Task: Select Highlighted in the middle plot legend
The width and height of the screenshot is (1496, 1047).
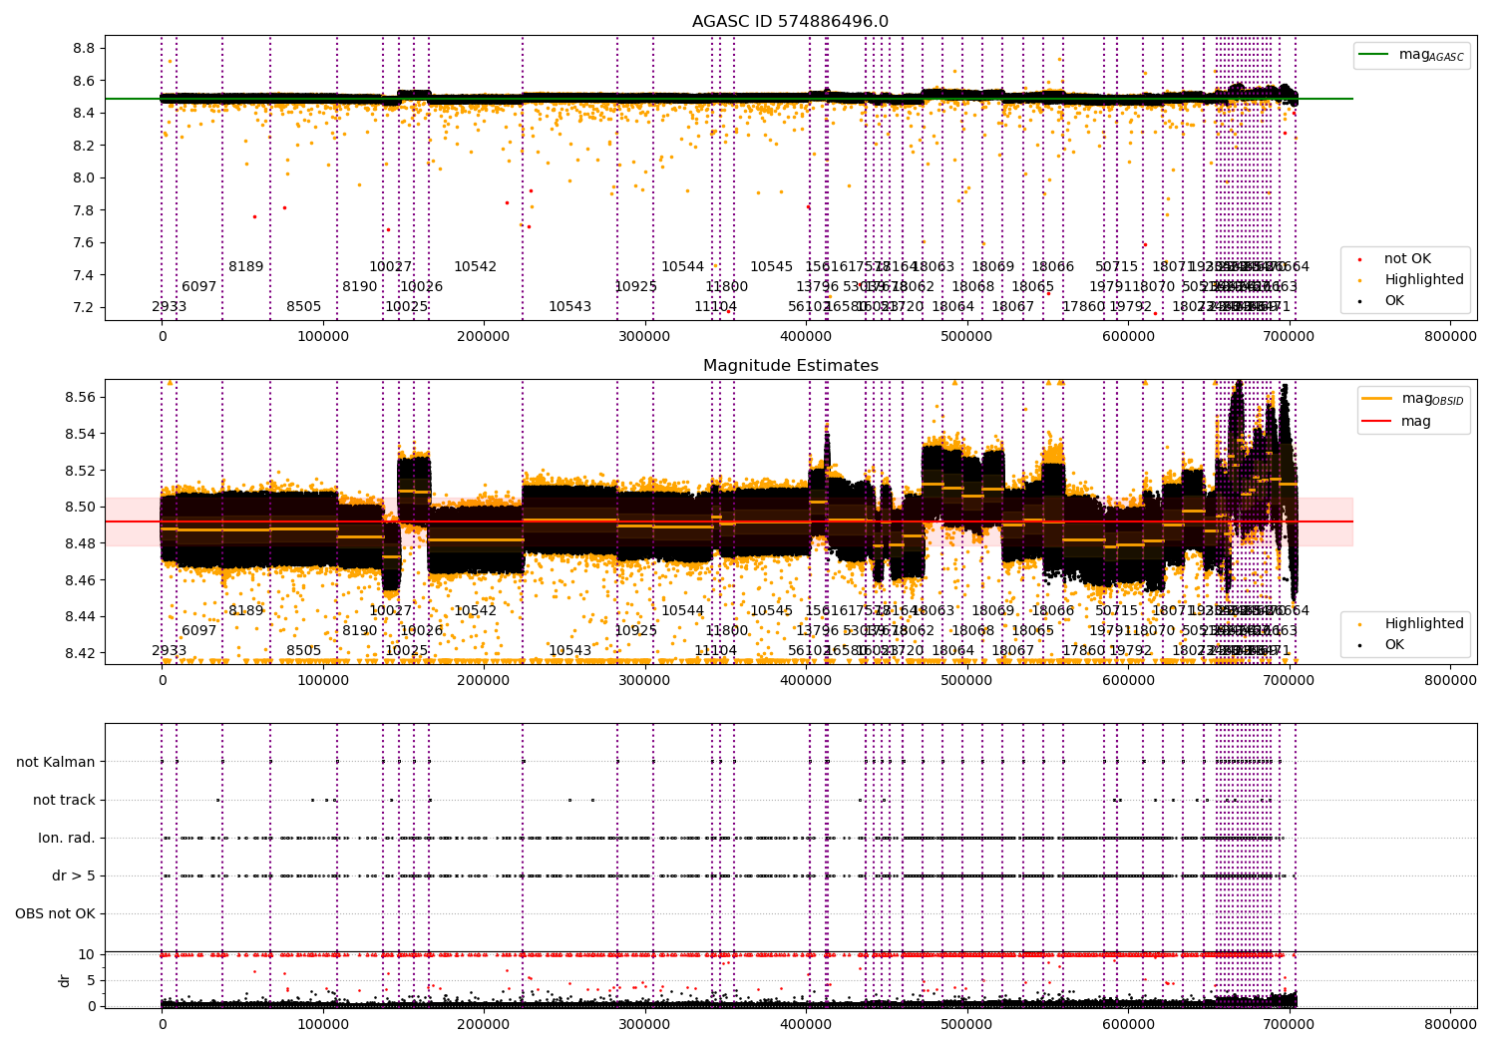Action: pyautogui.click(x=1424, y=624)
